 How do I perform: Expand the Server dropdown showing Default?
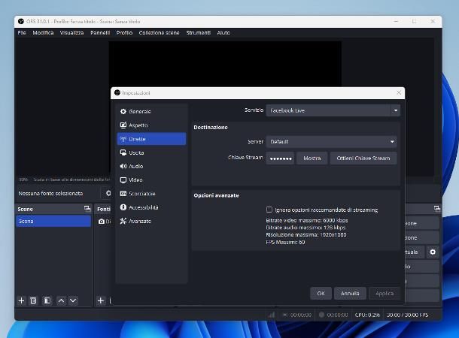pos(331,142)
